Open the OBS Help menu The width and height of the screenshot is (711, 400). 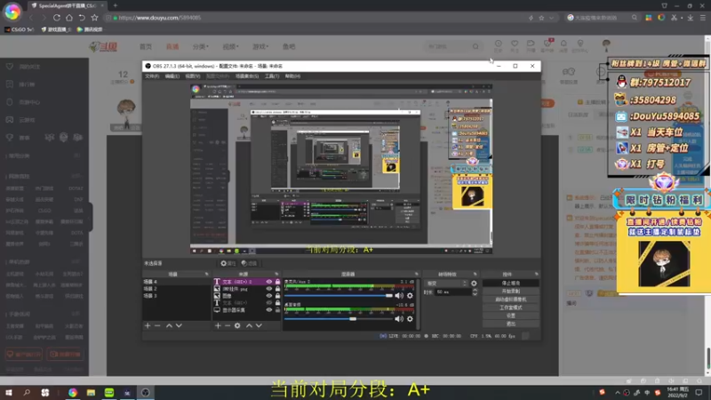pyautogui.click(x=292, y=76)
